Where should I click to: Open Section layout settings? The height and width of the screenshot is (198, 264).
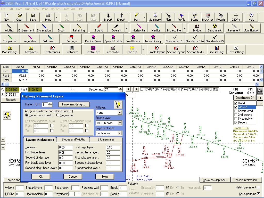(x=176, y=50)
